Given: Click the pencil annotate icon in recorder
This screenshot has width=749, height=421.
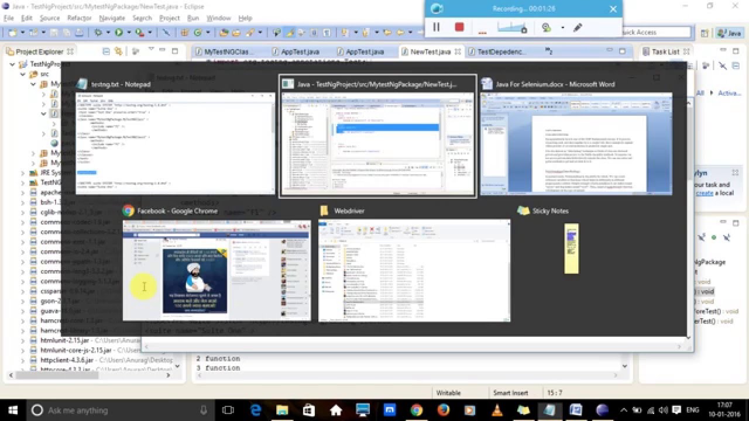Looking at the screenshot, I should tap(578, 27).
